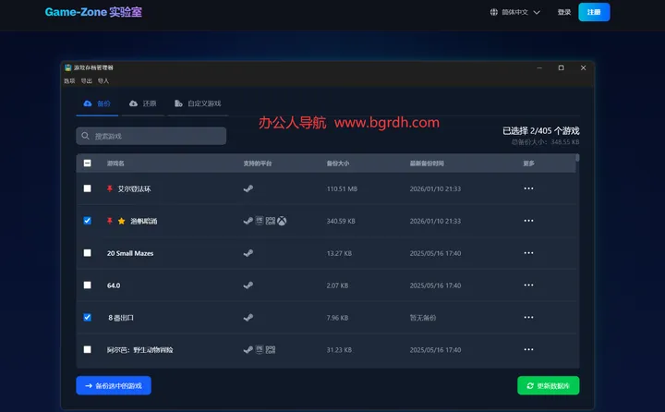Click the 备份大小 column header
The image size is (665, 412).
tap(338, 164)
